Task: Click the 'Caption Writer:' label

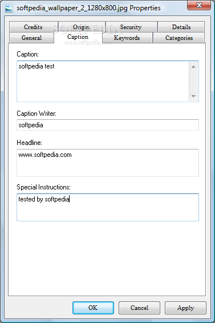Action: pos(36,114)
